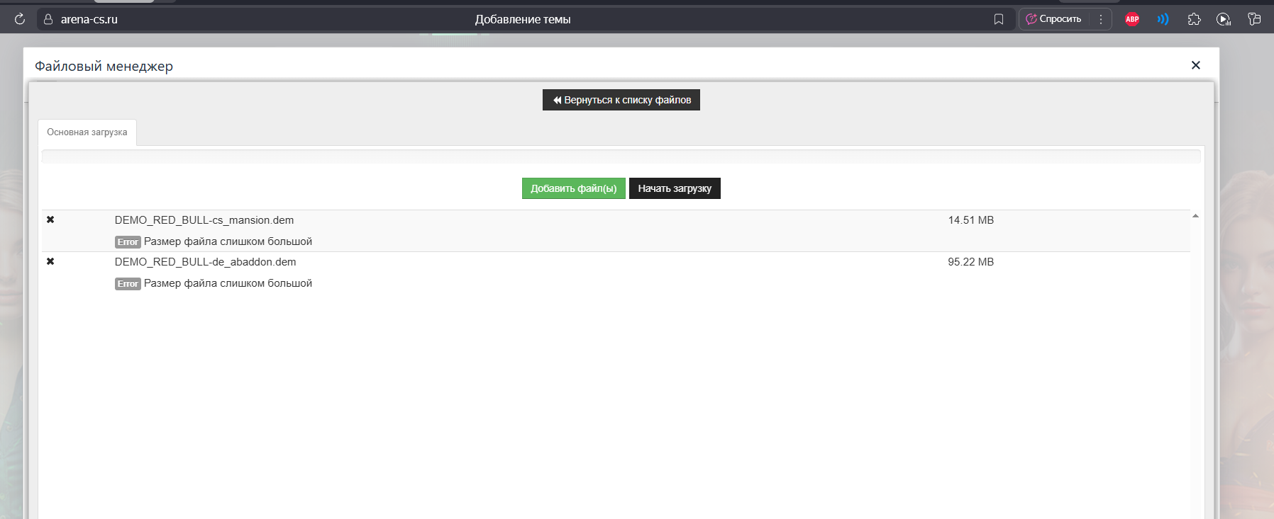Click the file list scroll-up arrow
Viewport: 1274px width, 519px height.
[x=1195, y=216]
